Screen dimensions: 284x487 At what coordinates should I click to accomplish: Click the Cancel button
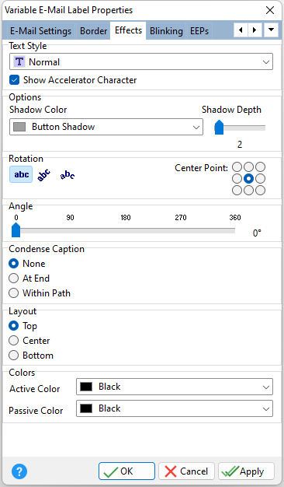coord(186,471)
